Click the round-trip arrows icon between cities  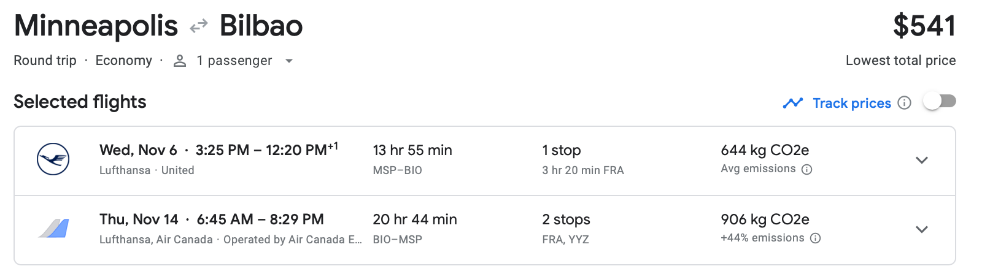coord(199,26)
